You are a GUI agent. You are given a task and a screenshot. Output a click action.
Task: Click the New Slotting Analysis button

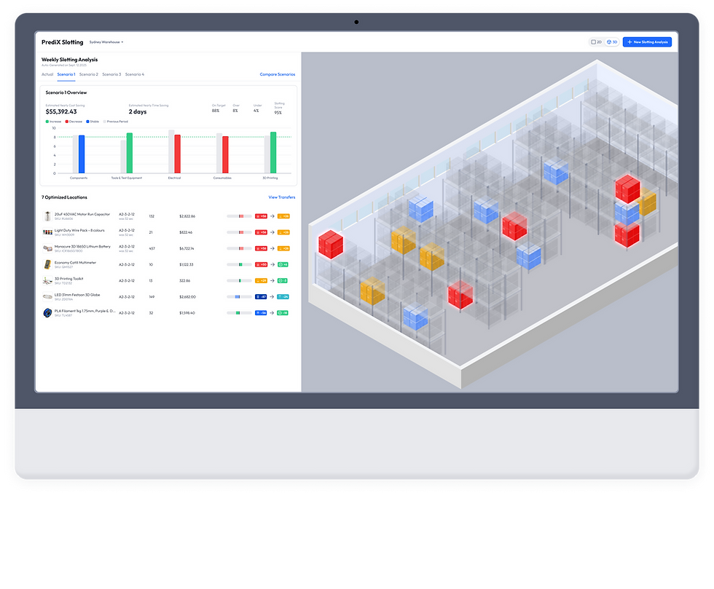(647, 41)
